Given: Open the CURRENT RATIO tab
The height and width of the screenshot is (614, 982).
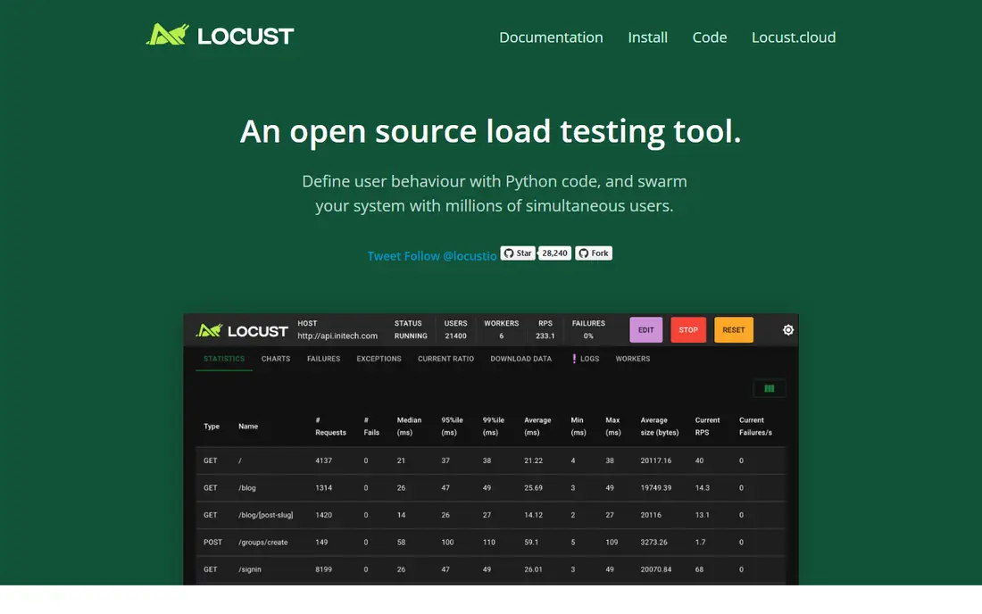Looking at the screenshot, I should click(x=445, y=359).
